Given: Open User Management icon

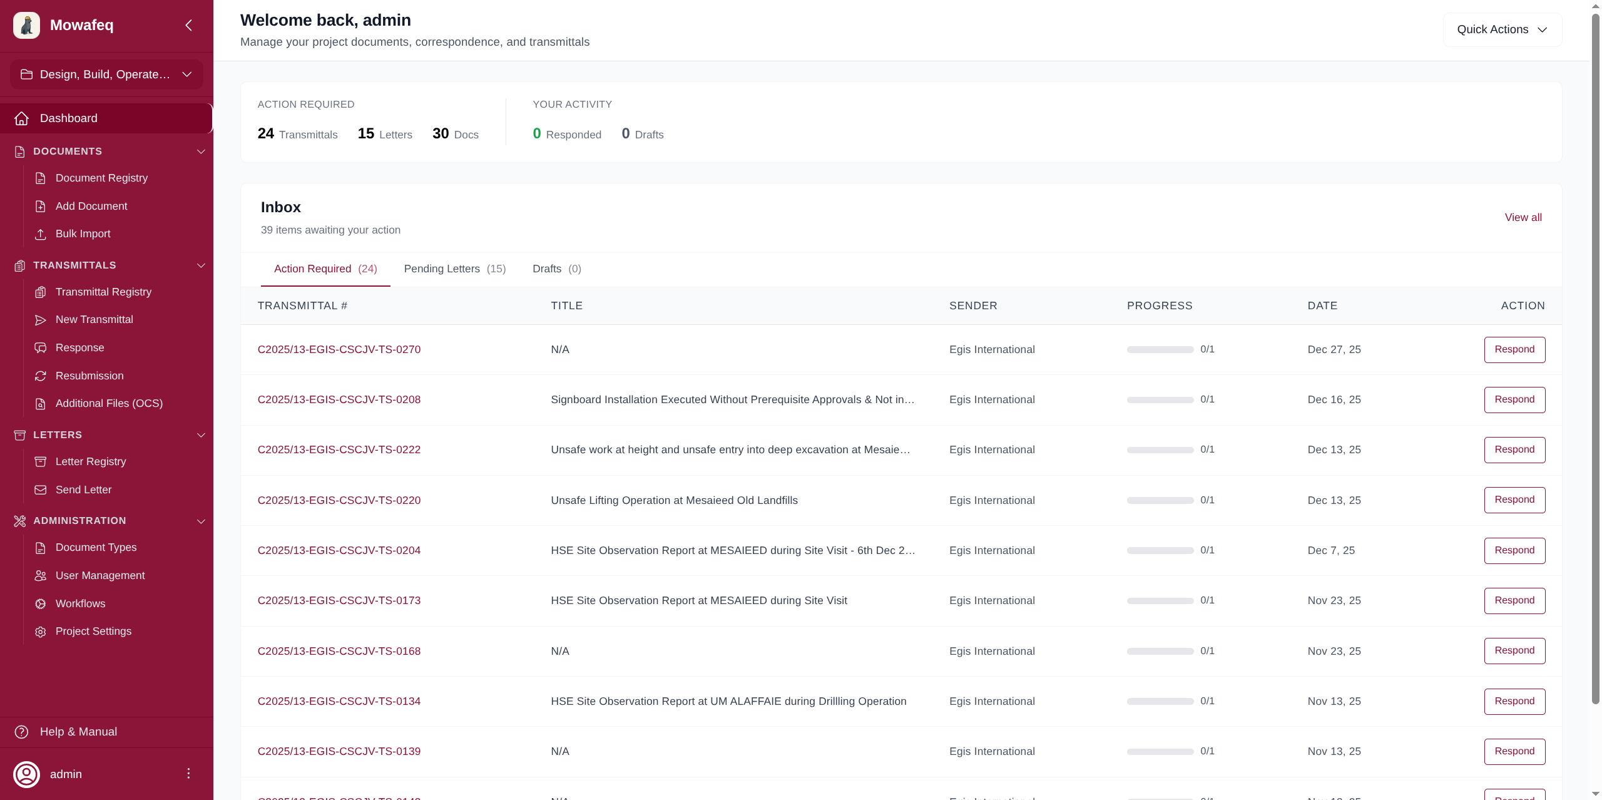Looking at the screenshot, I should point(40,575).
